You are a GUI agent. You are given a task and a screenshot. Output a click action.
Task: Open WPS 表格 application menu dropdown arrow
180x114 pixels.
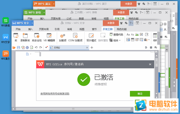click(x=44, y=13)
